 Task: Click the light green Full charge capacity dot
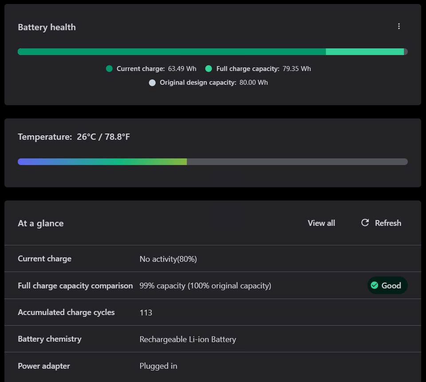point(209,68)
